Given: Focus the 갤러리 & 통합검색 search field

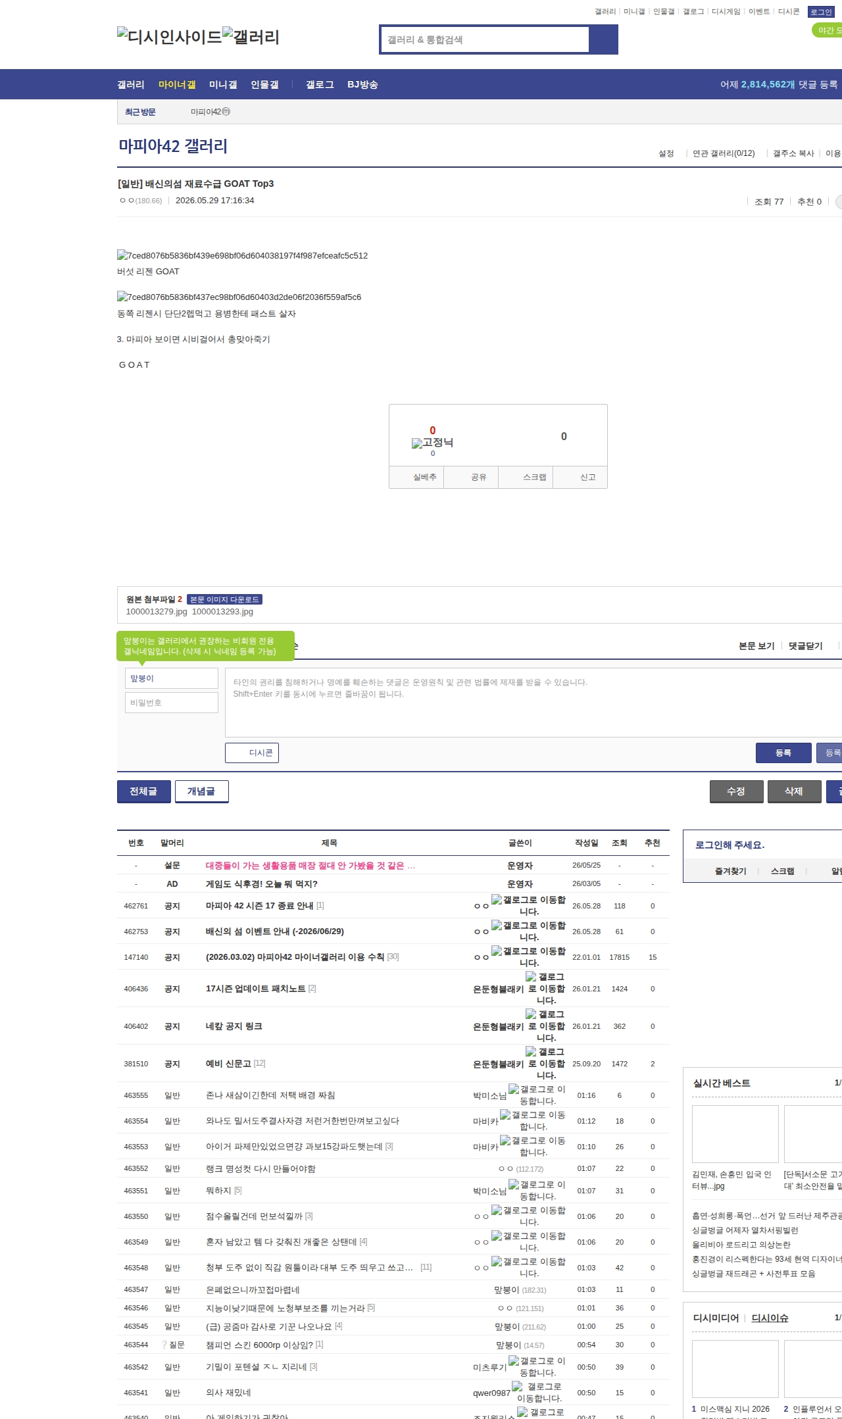Looking at the screenshot, I should pyautogui.click(x=485, y=39).
